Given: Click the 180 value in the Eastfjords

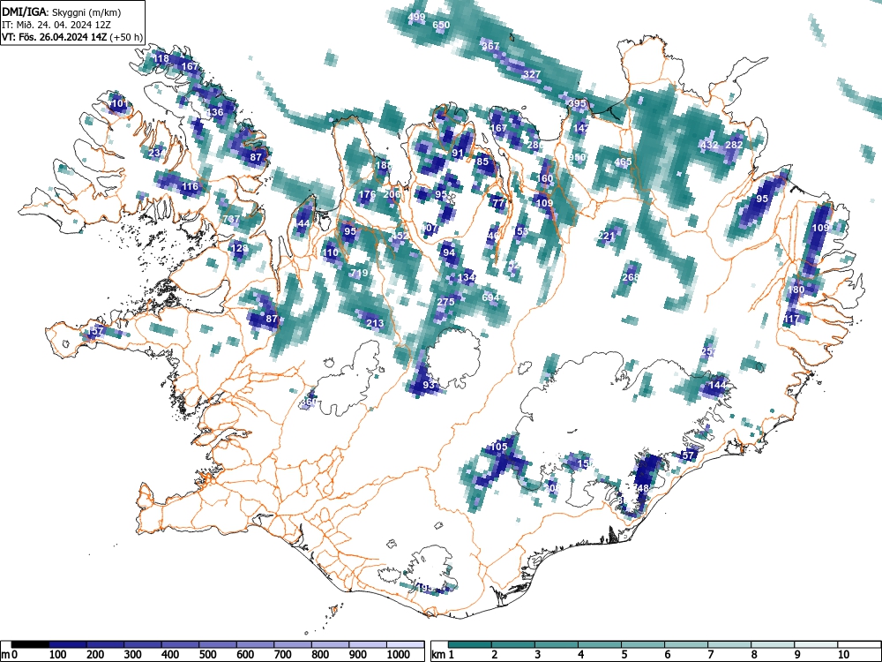Looking at the screenshot, I should pos(796,290).
